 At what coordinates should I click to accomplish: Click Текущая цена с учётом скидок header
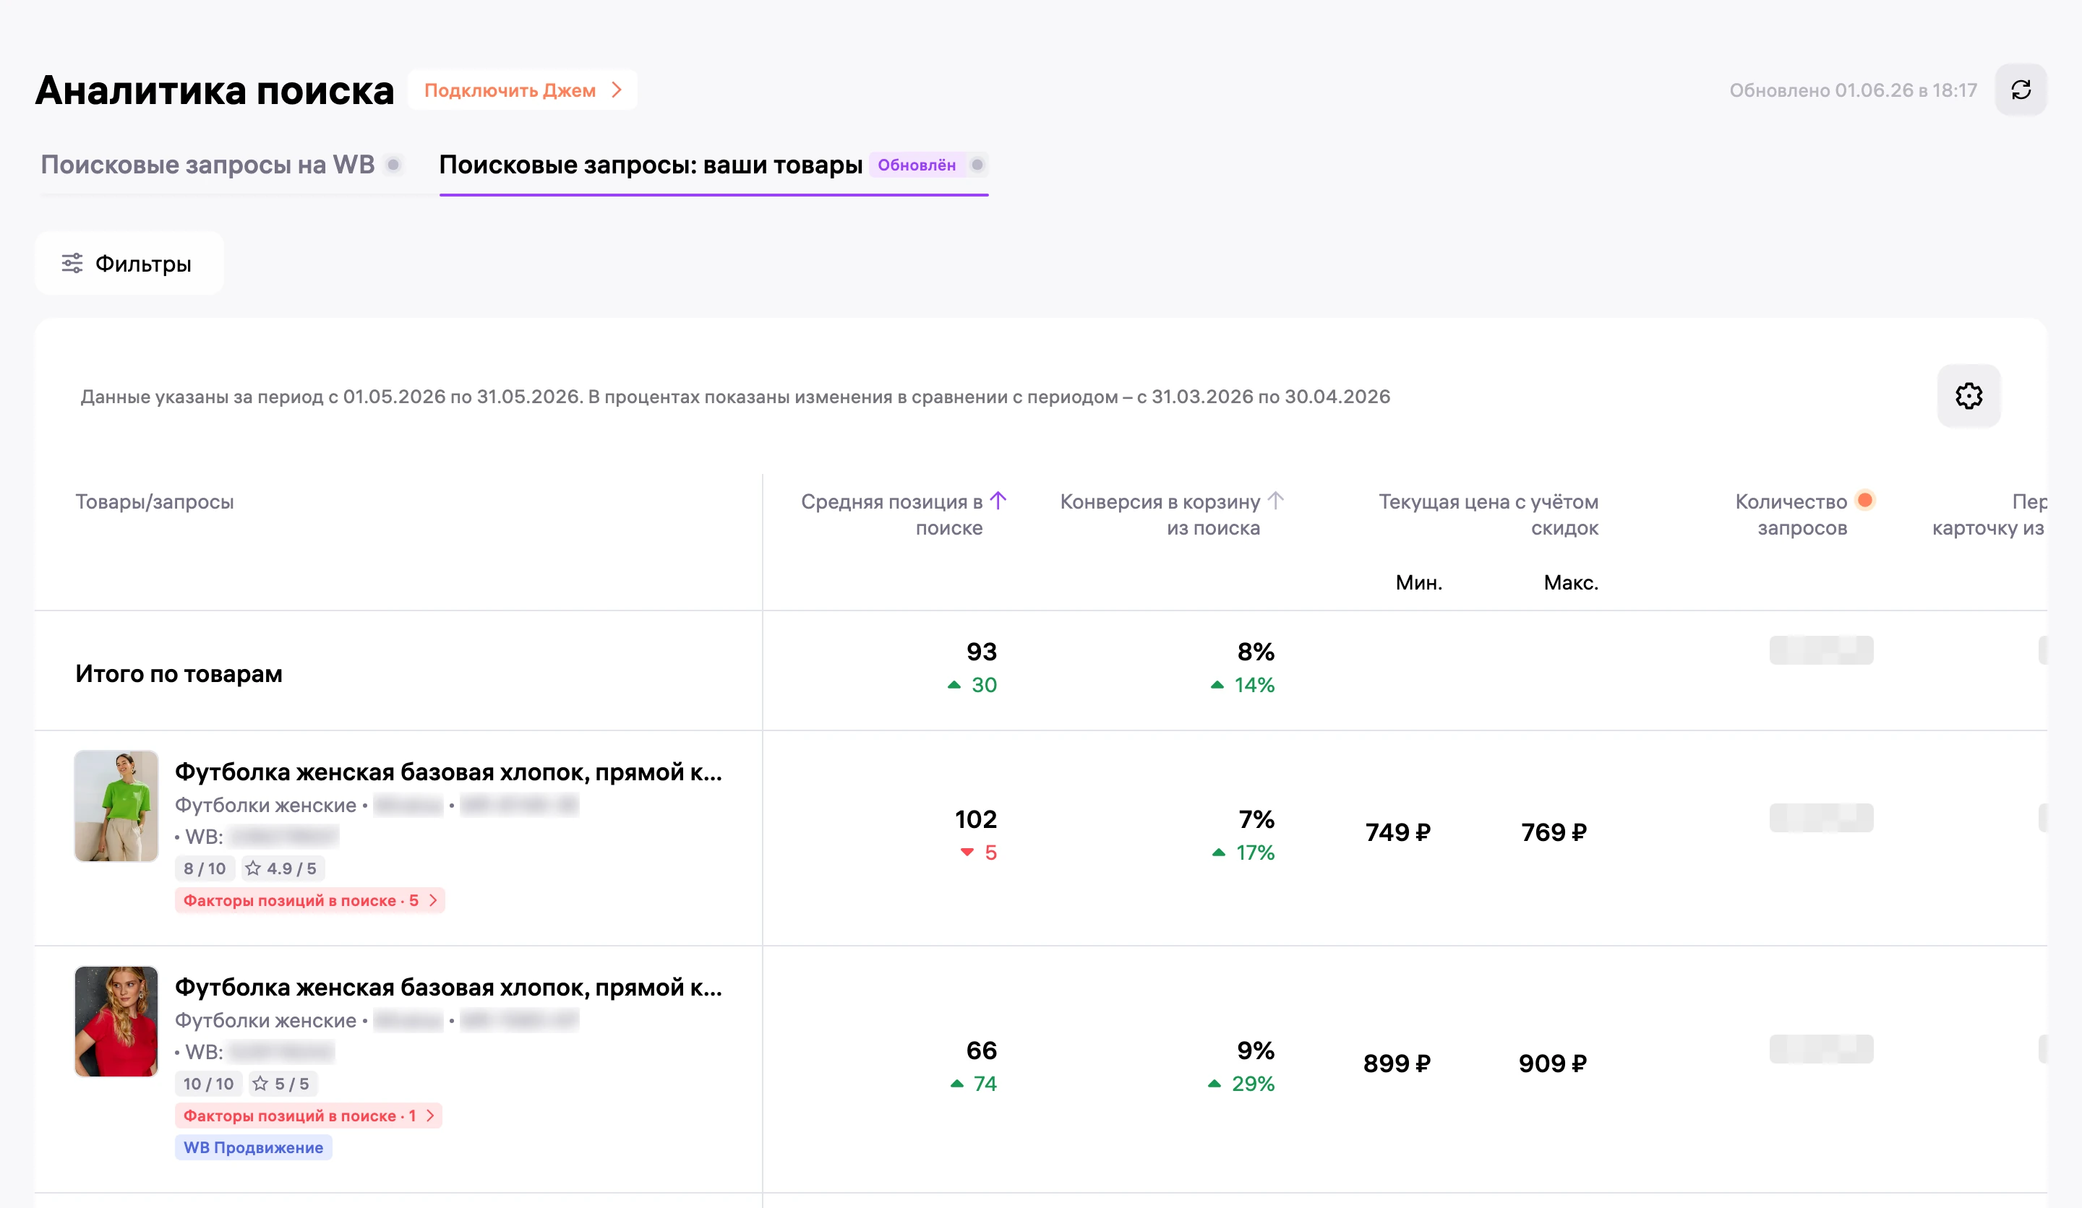(x=1488, y=514)
